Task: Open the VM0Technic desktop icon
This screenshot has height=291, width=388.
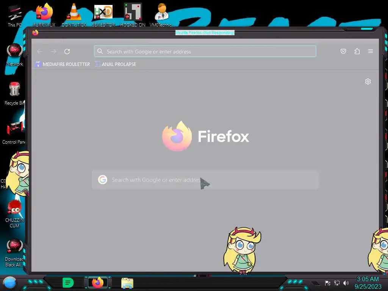Action: pyautogui.click(x=162, y=15)
